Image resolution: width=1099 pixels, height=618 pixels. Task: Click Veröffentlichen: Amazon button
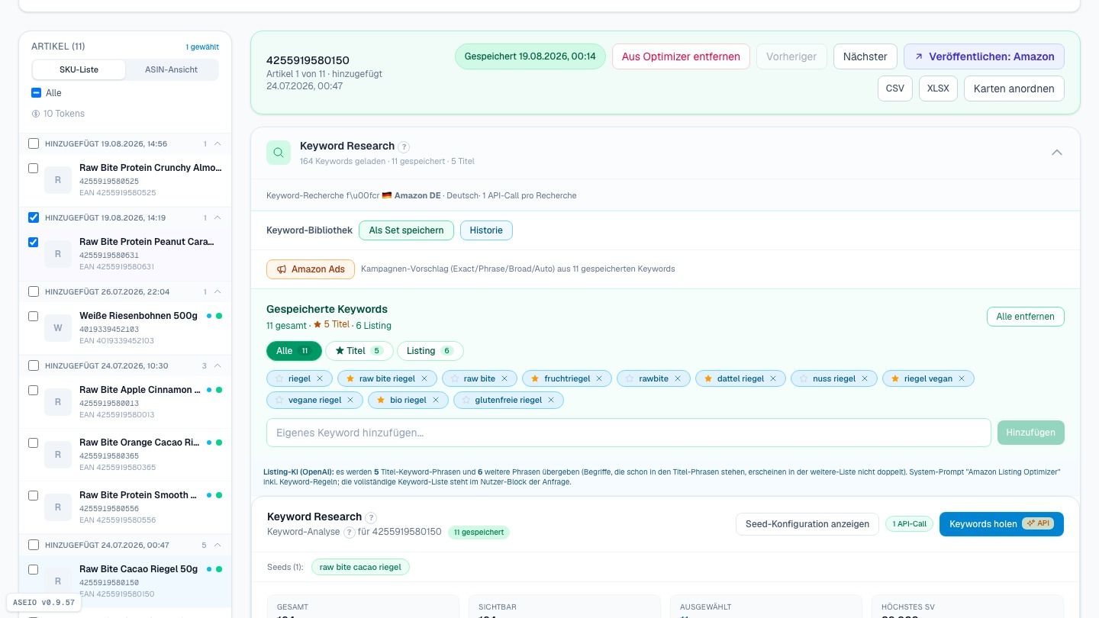pos(984,56)
